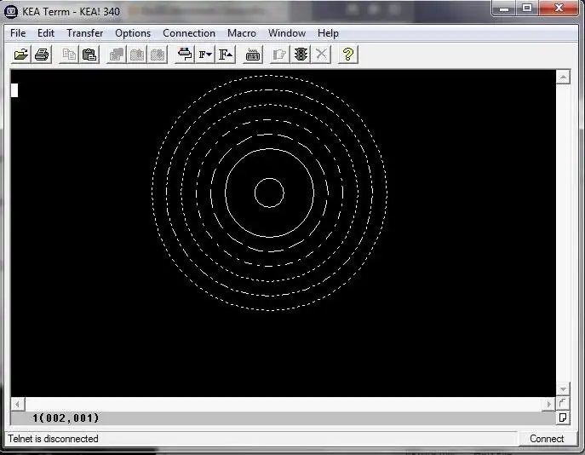The height and width of the screenshot is (455, 585).
Task: Click the Paste clipboard icon
Action: (89, 55)
